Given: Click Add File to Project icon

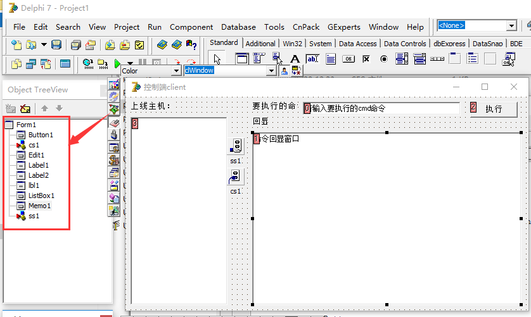Looking at the screenshot, I should tap(110, 45).
